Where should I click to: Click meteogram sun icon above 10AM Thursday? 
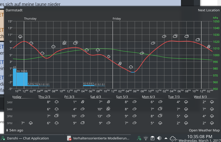64,43
